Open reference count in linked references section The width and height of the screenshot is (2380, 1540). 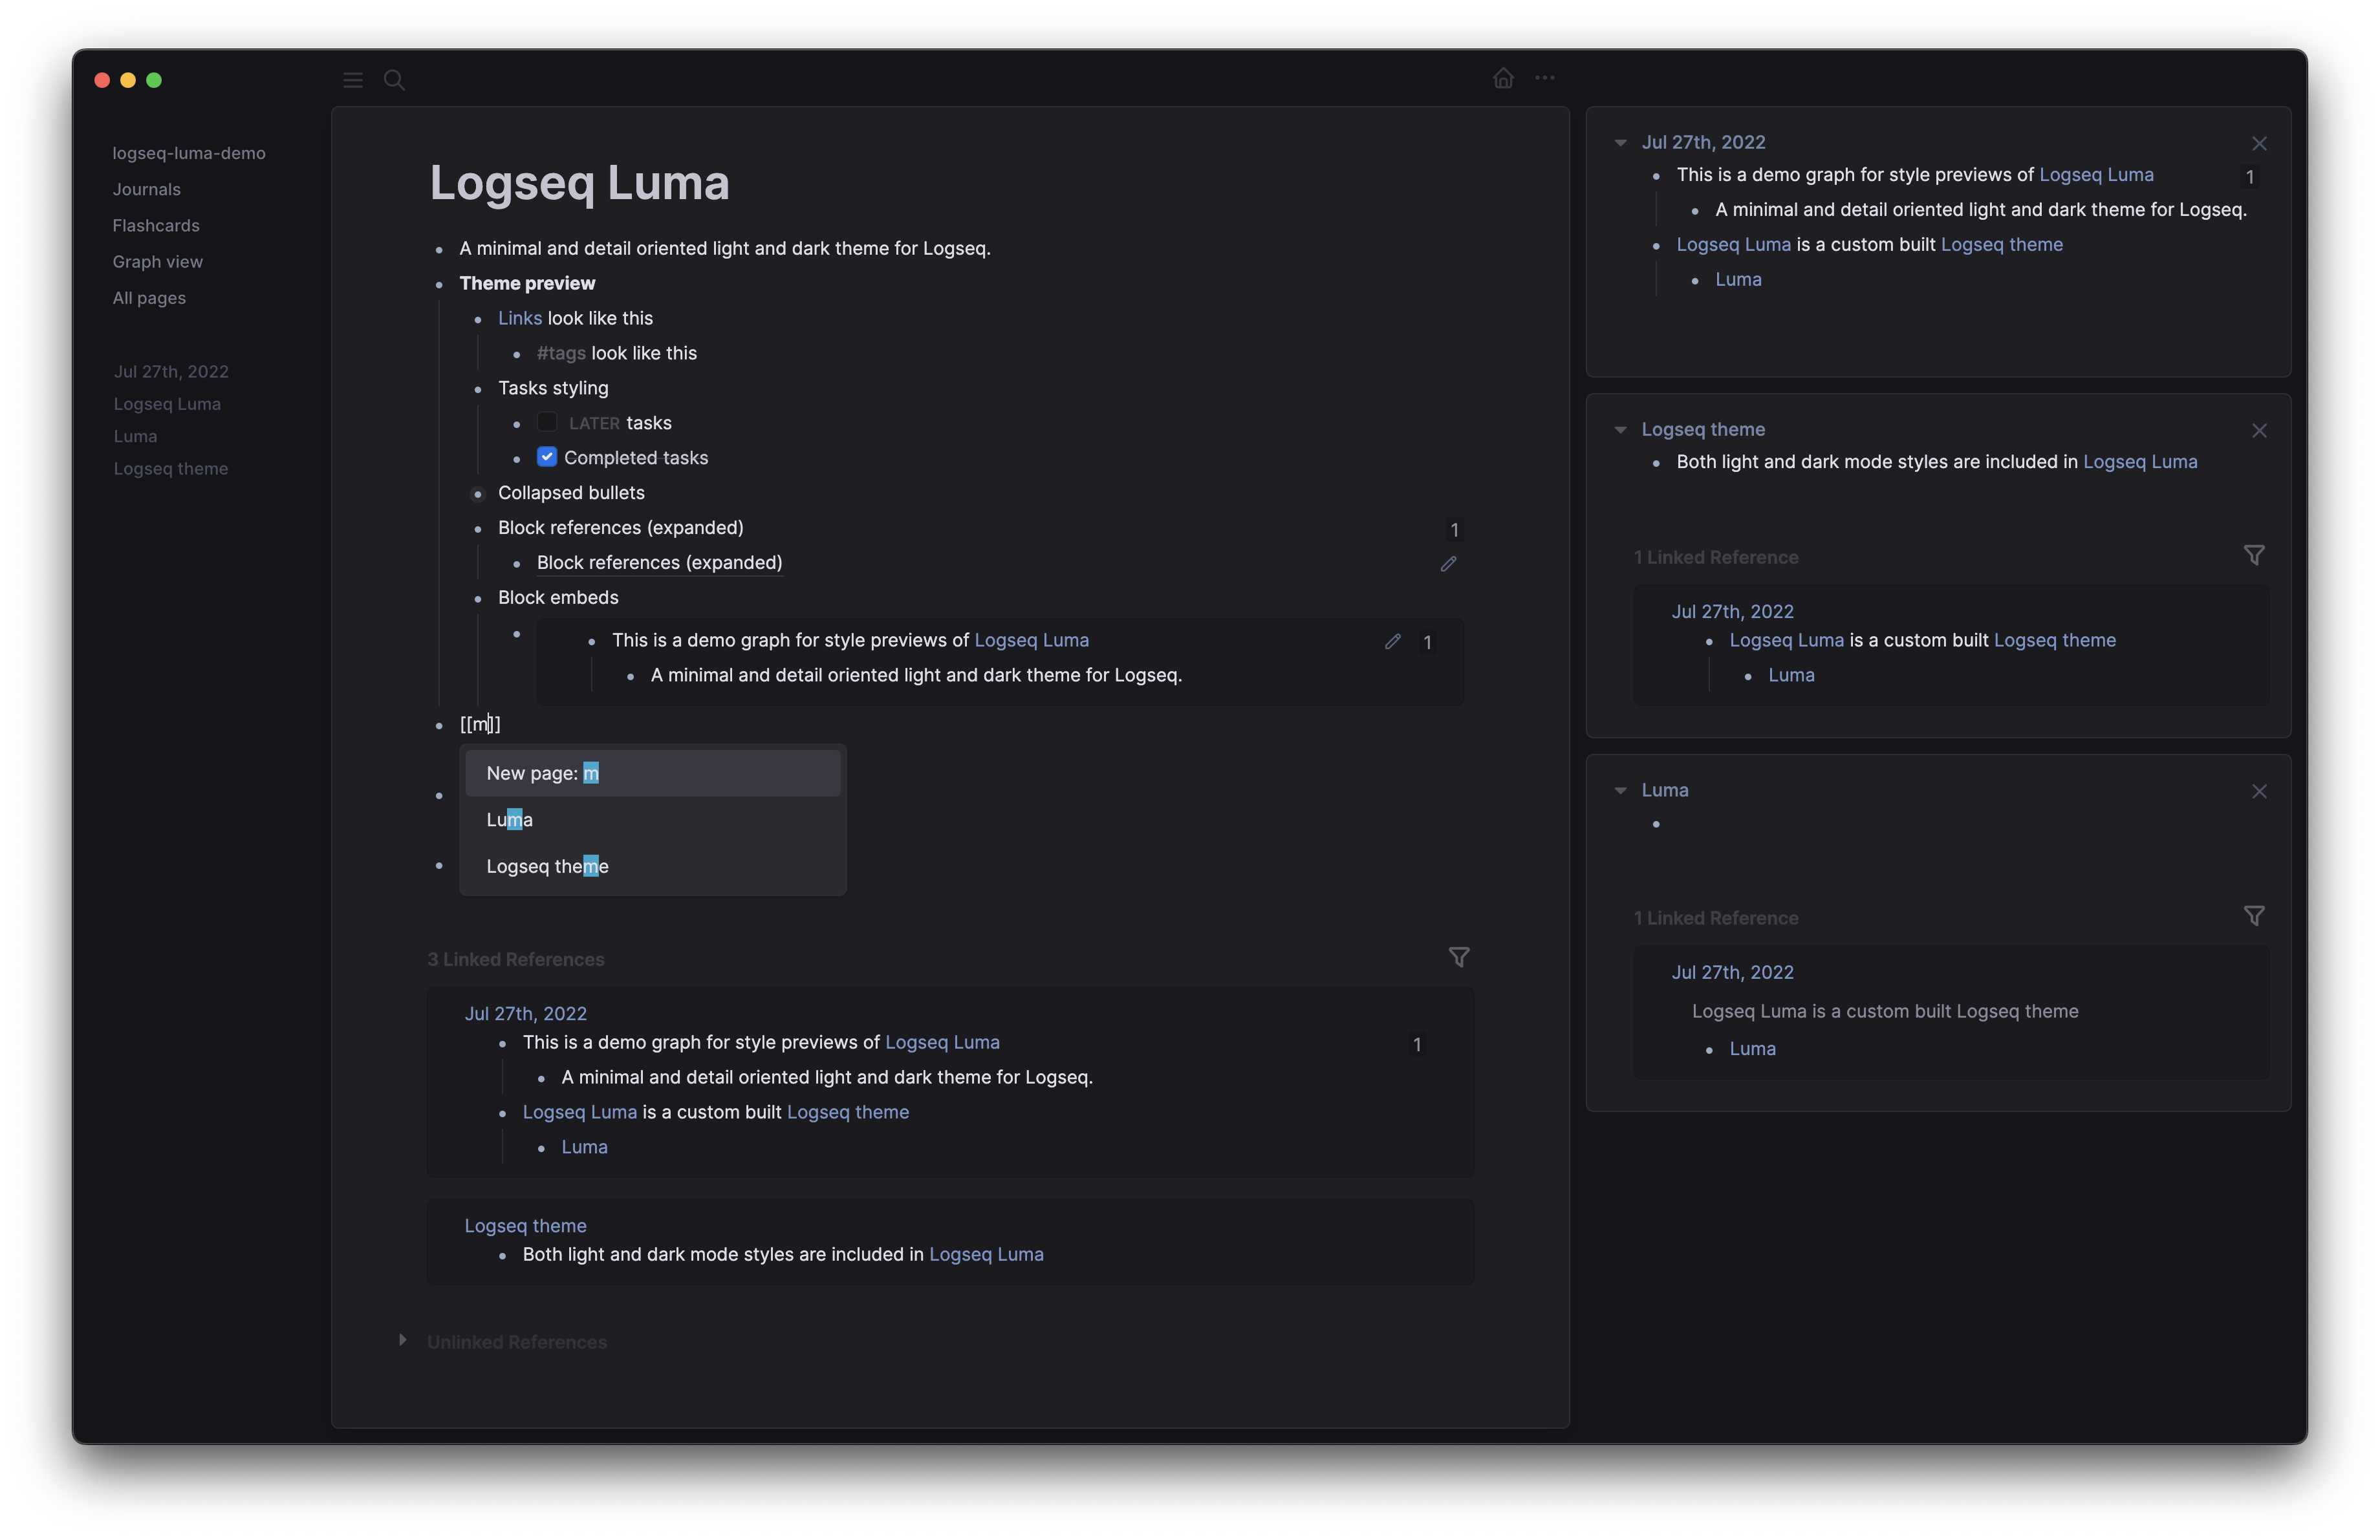1416,1044
